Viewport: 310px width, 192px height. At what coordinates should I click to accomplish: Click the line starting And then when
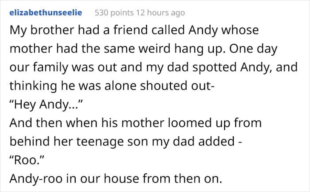135,123
